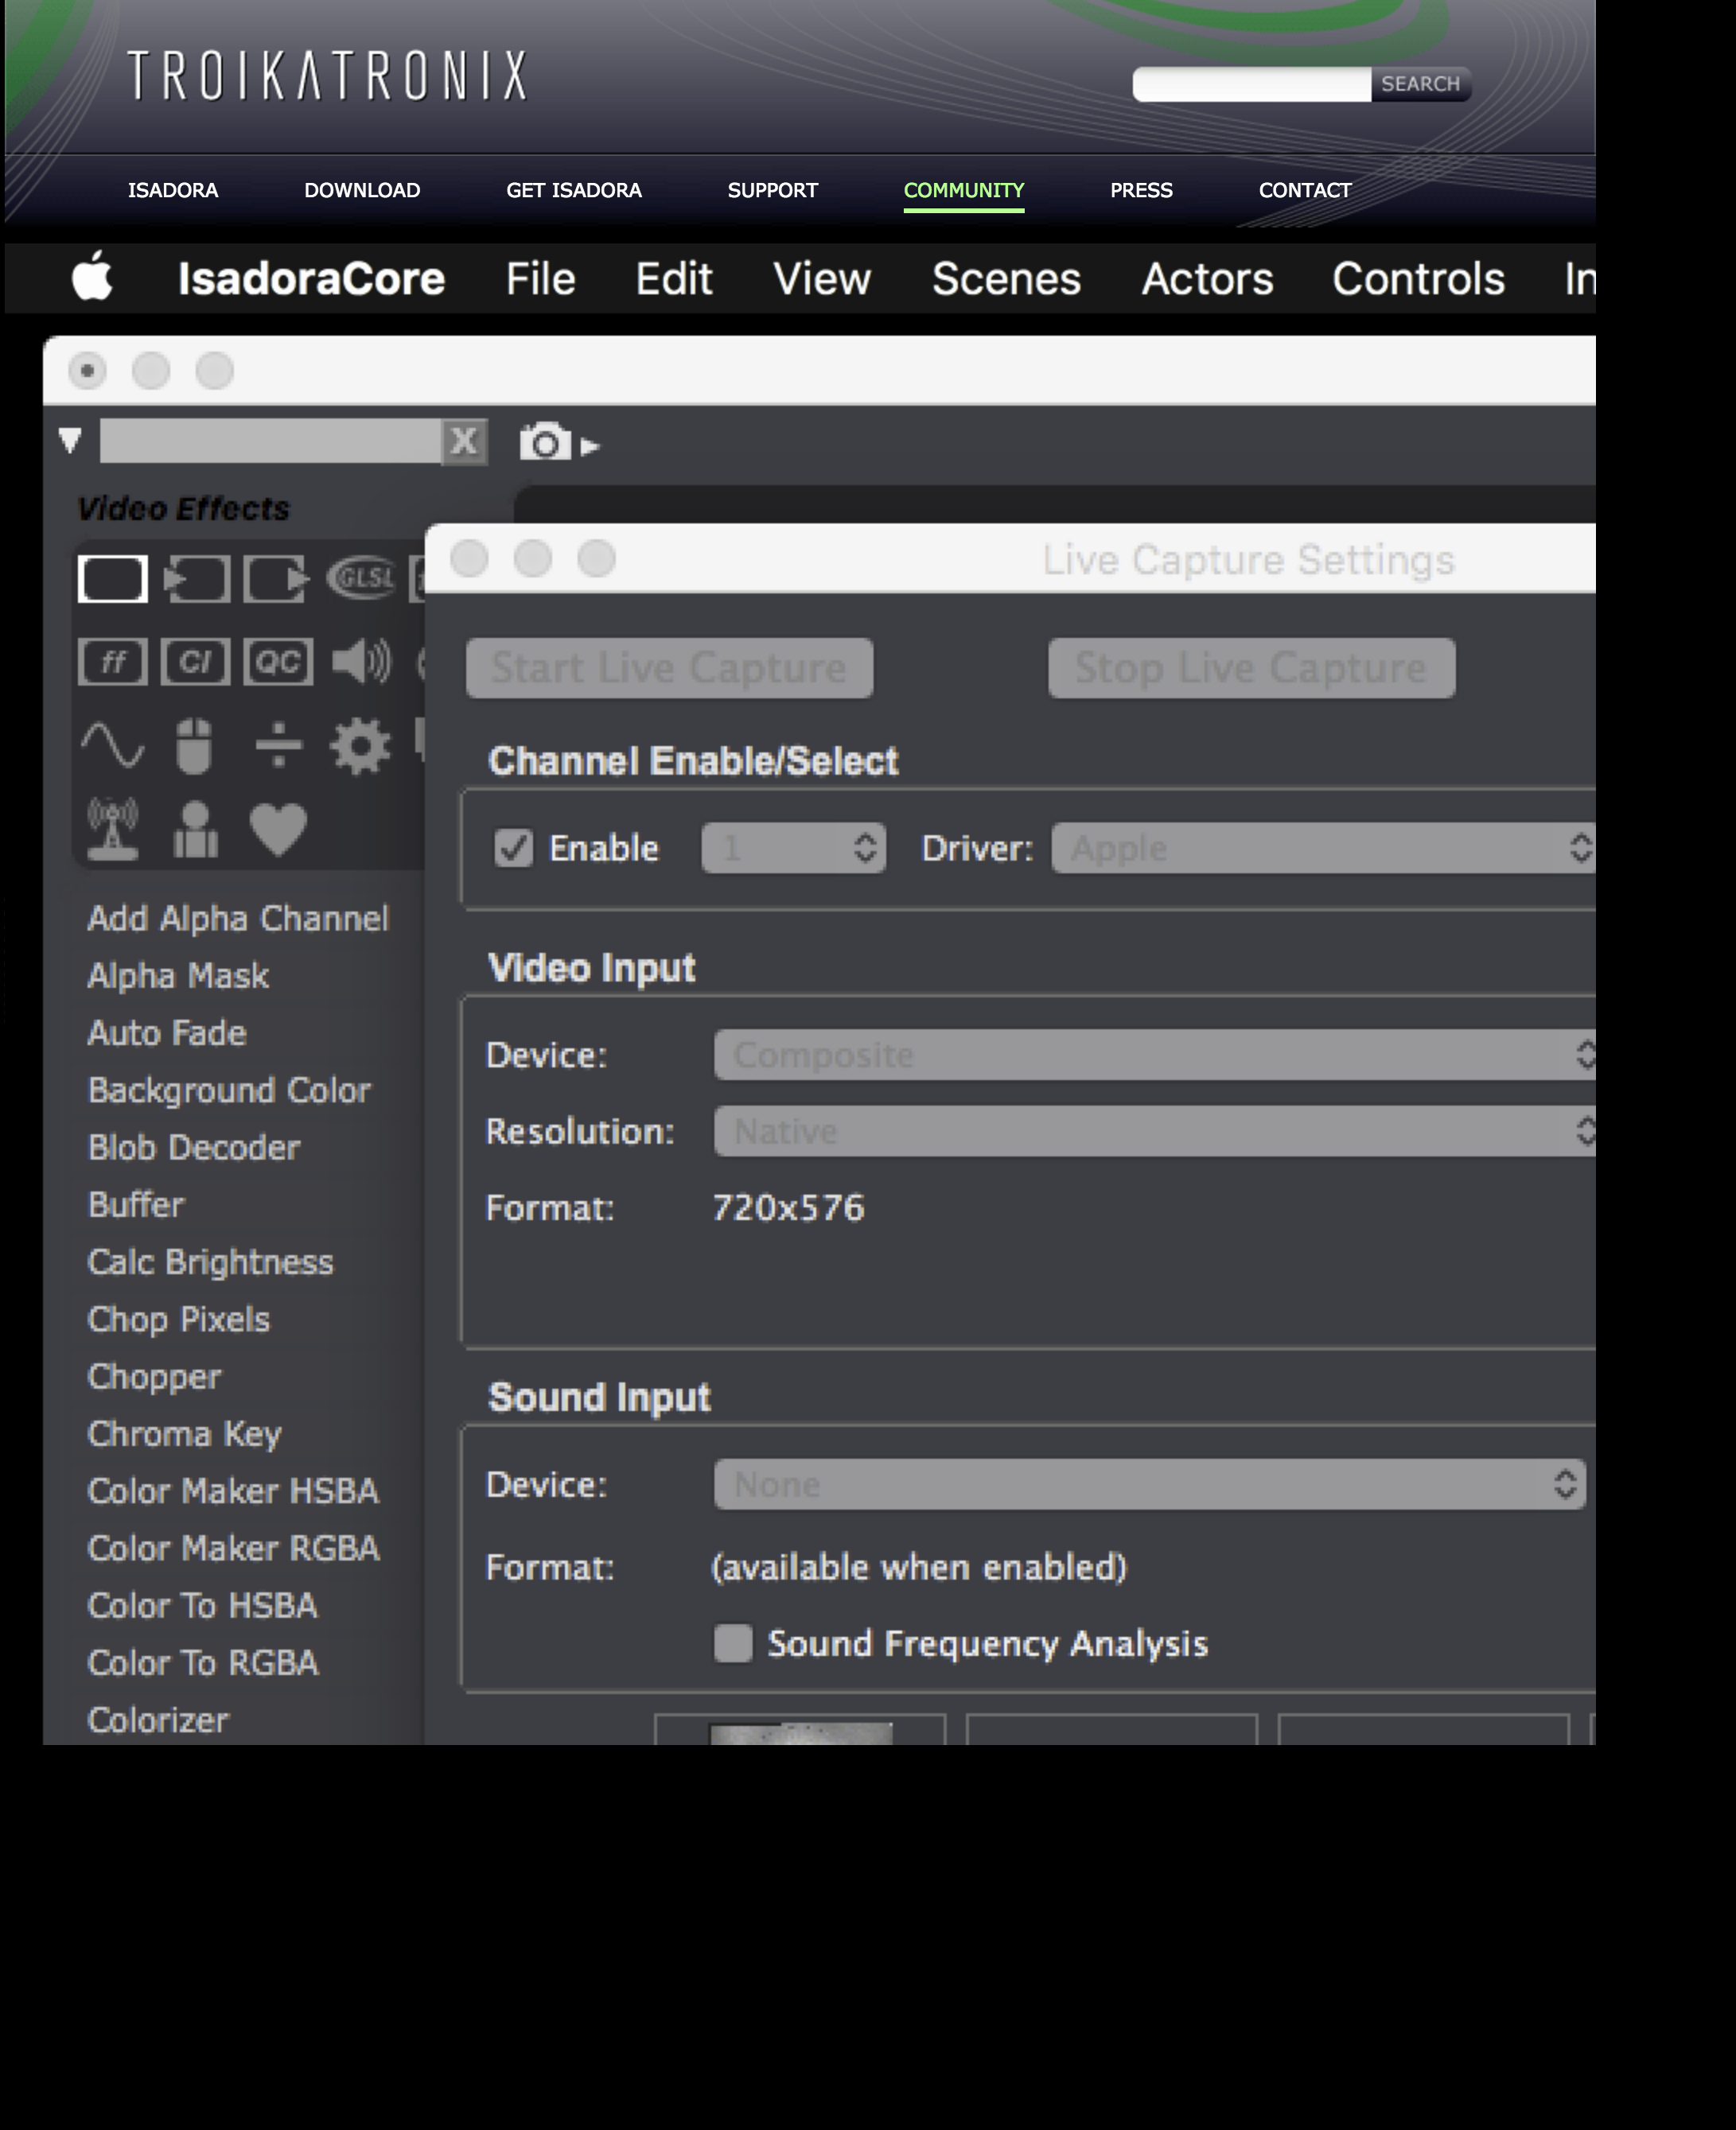Open the CONTACT website link
1736x2130 pixels.
point(1305,190)
